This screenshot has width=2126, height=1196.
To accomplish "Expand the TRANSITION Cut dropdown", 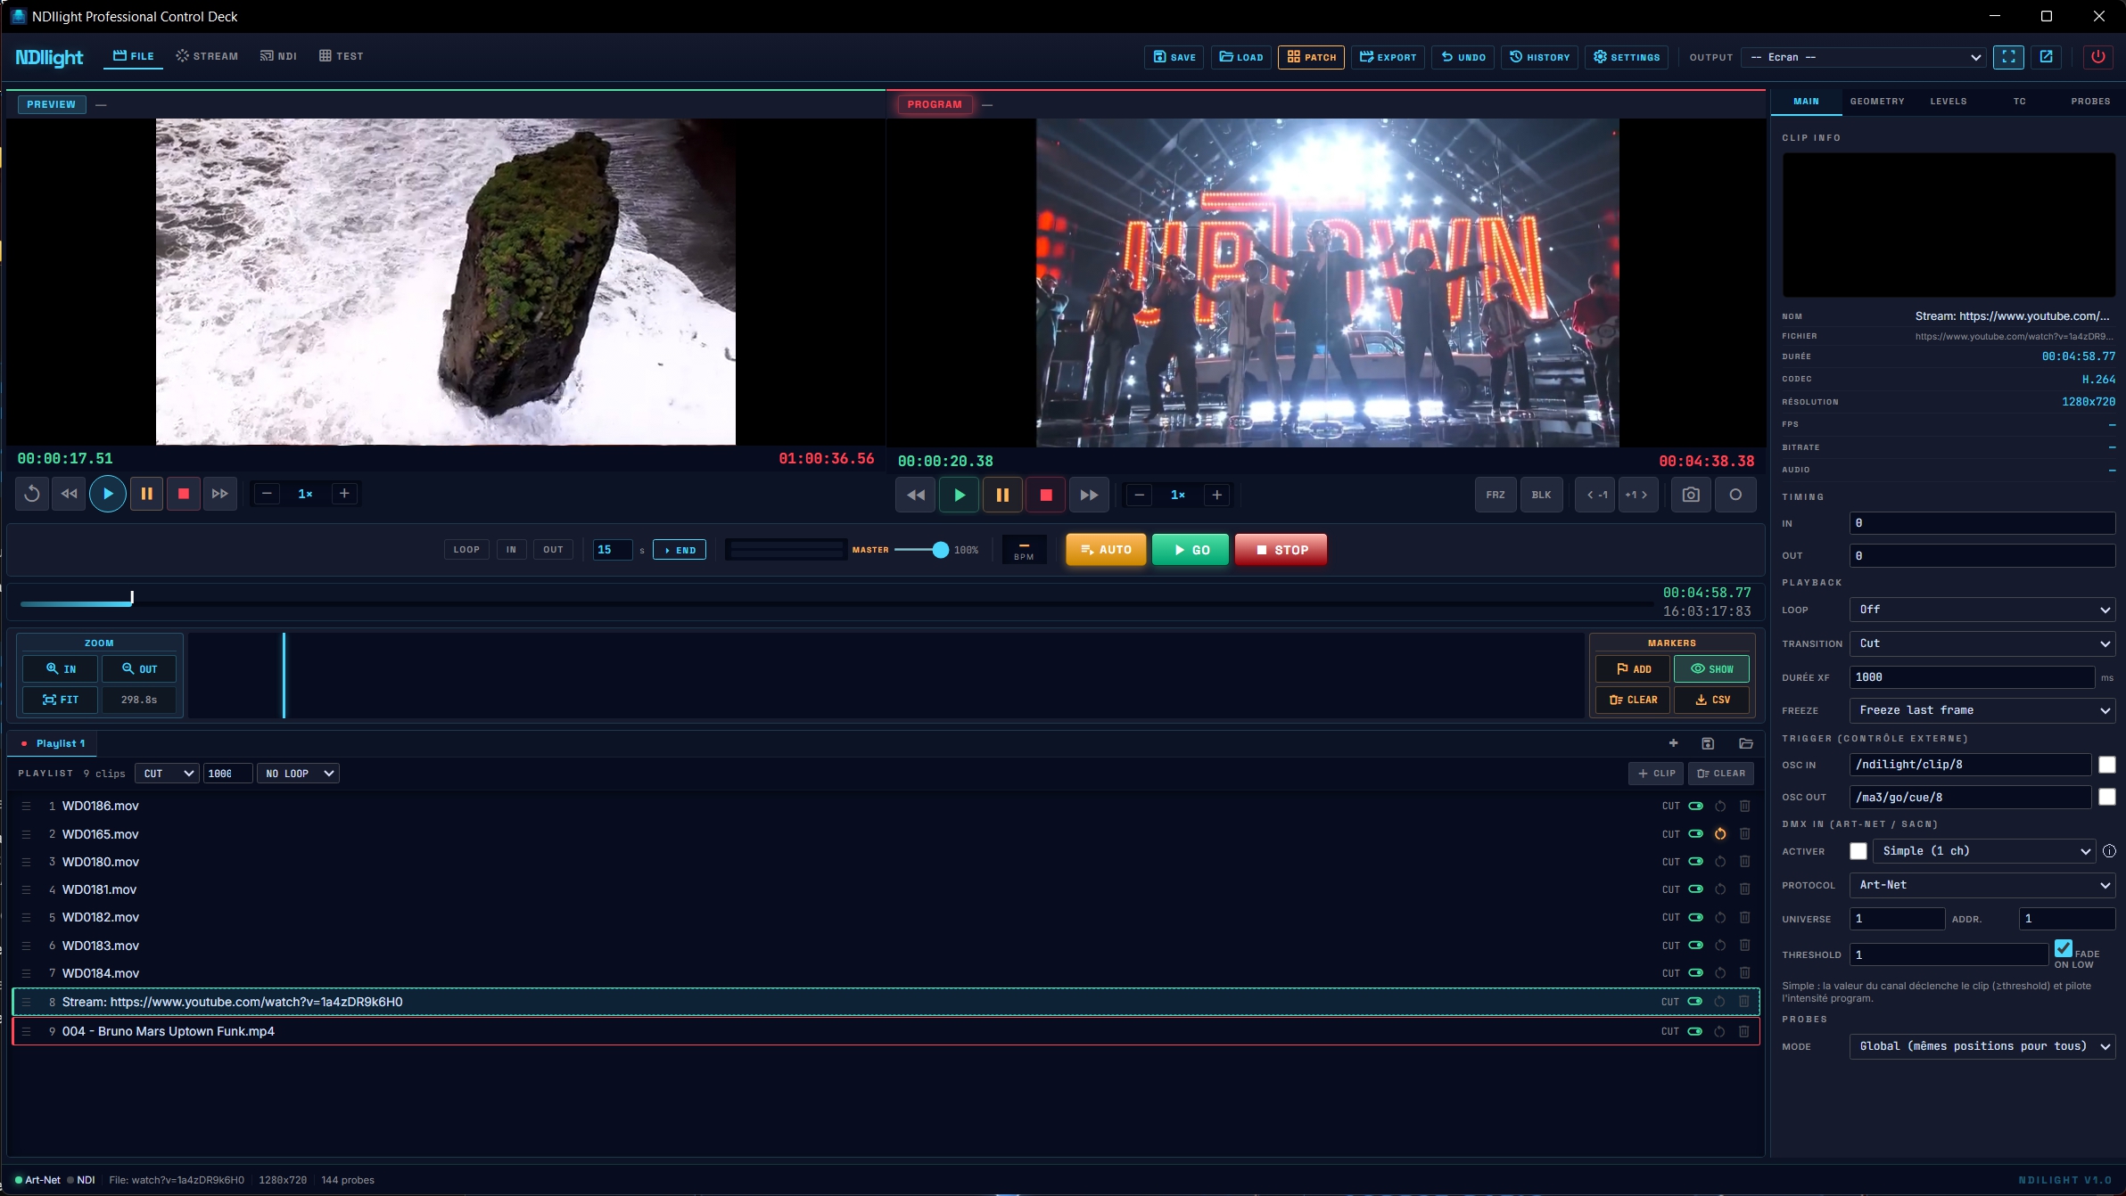I will [x=1982, y=643].
